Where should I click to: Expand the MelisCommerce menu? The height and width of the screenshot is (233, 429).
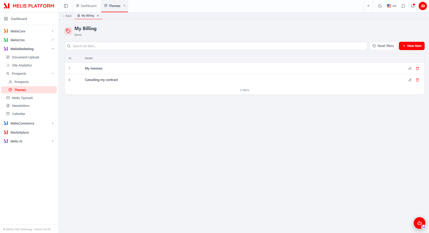coord(29,123)
